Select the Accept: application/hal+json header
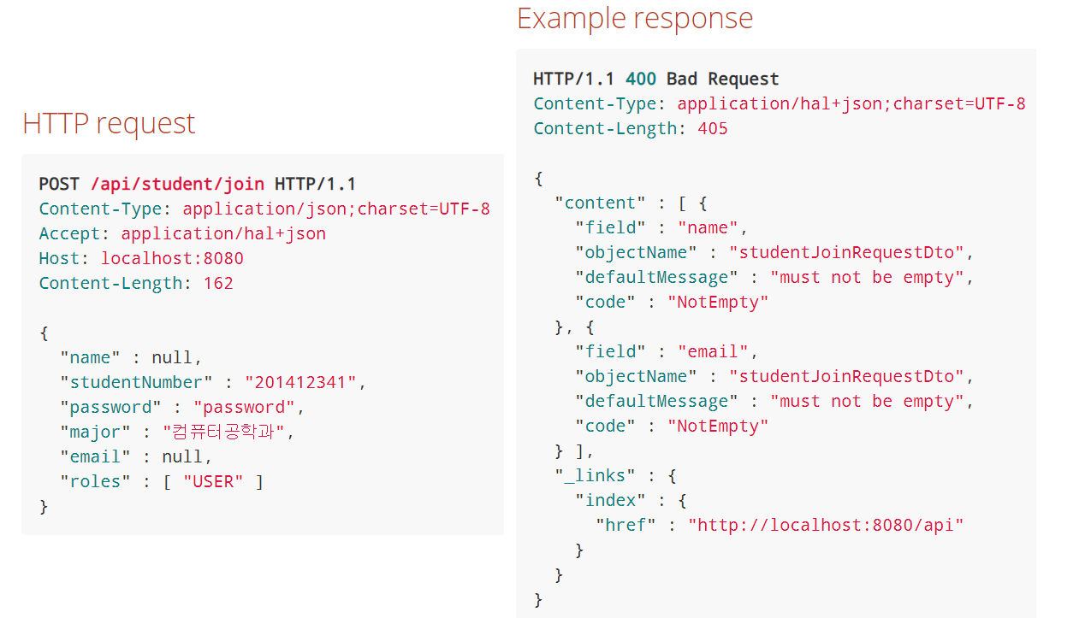 [x=181, y=232]
